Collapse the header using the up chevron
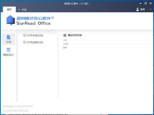Viewport: 154px width, 115px height. coord(150,9)
